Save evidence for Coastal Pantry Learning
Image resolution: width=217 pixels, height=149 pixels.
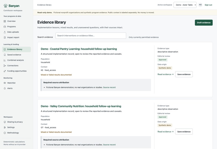(184, 74)
